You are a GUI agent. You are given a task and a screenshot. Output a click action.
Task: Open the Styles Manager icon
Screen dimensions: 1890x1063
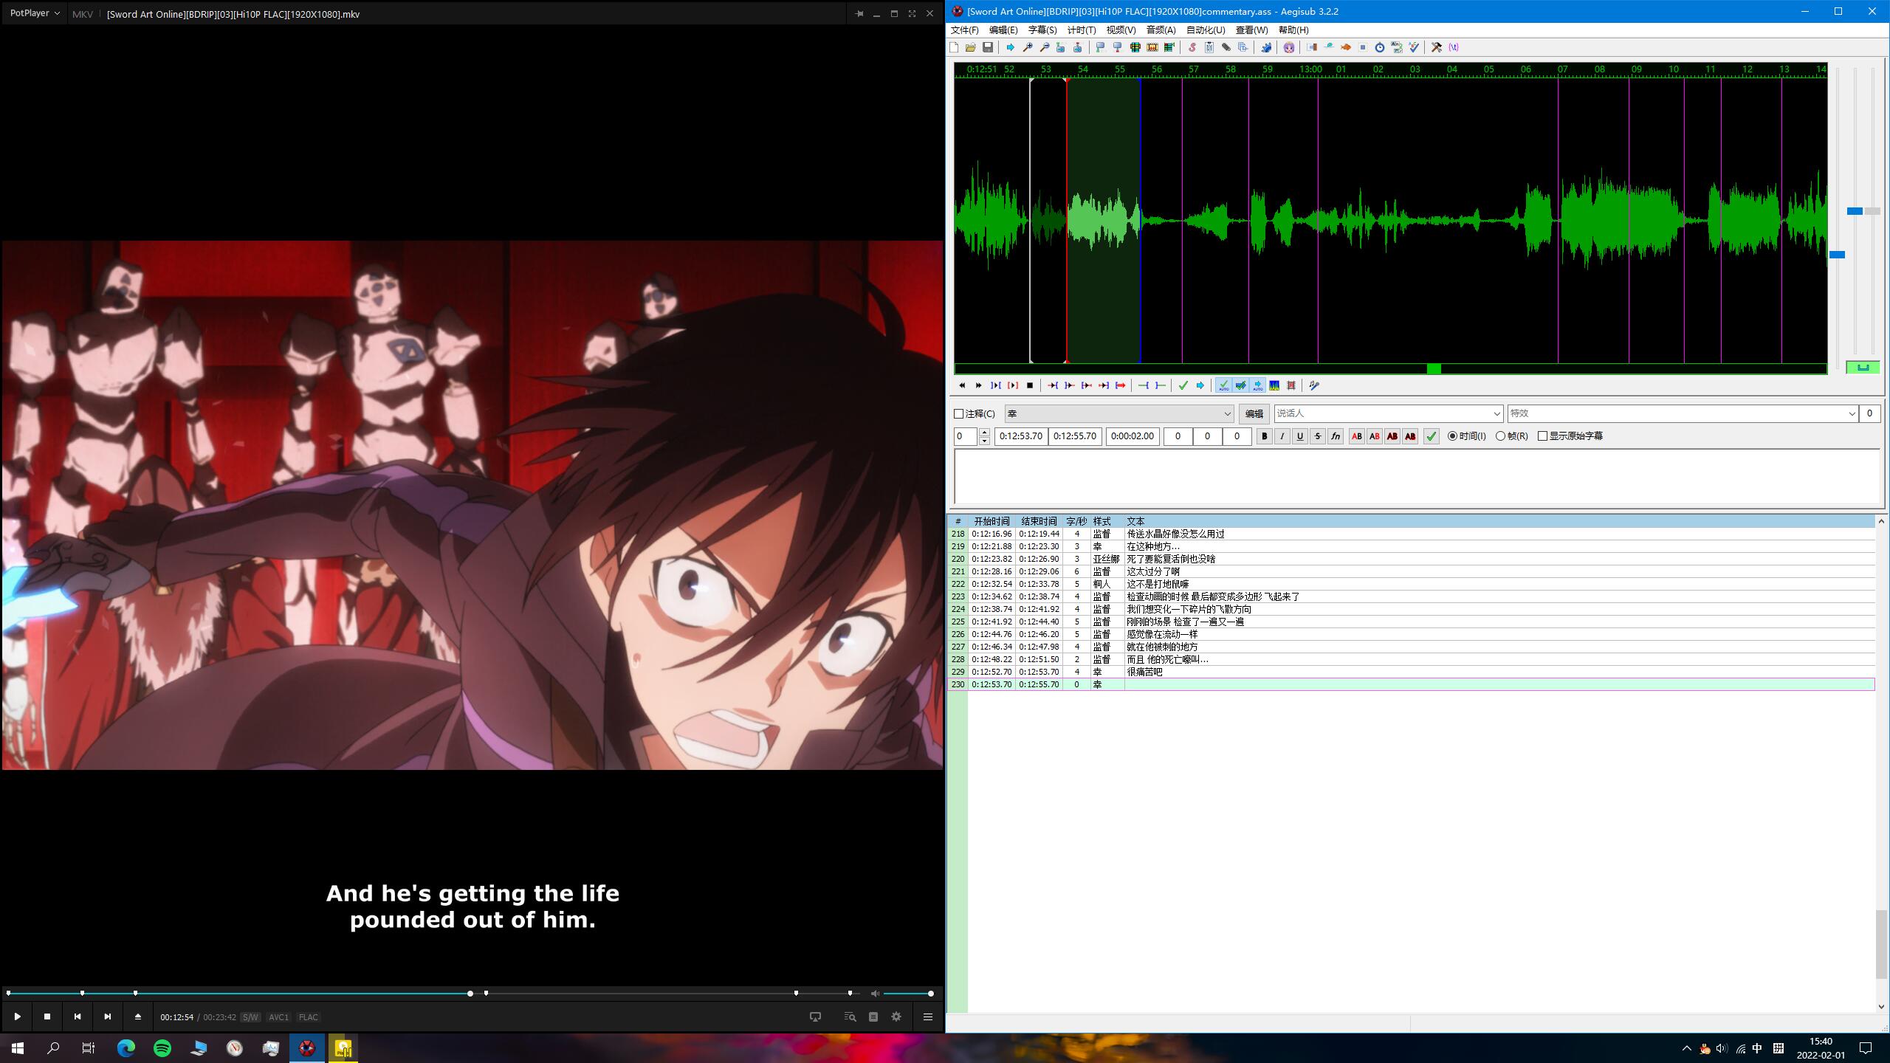point(1192,47)
